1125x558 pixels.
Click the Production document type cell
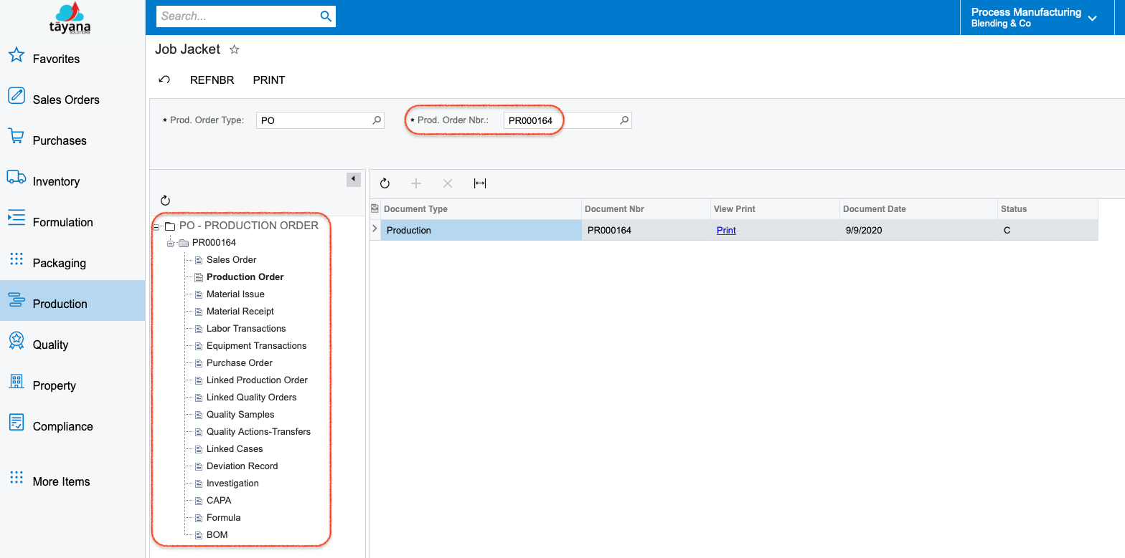tap(481, 230)
